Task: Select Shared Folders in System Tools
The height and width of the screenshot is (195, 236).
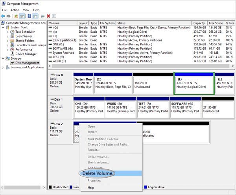Action: pos(24,40)
